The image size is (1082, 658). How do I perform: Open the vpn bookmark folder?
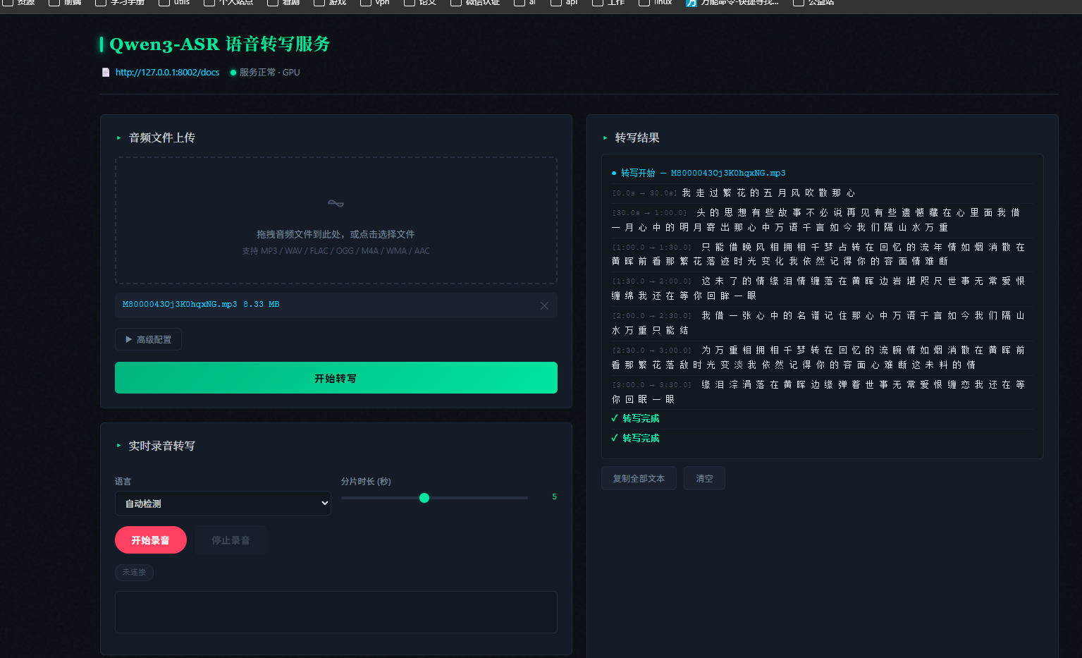(x=375, y=3)
